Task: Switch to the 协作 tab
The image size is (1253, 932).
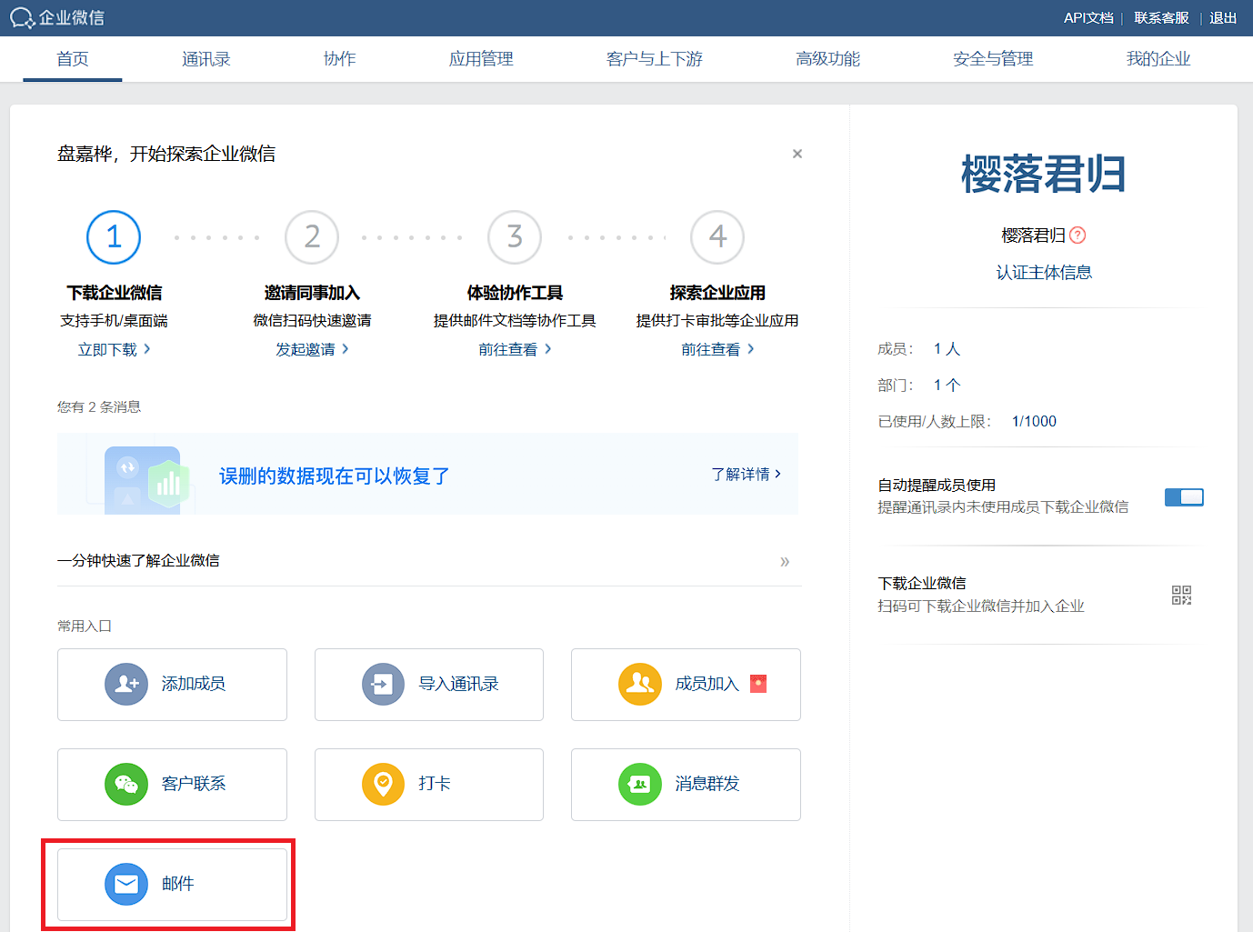Action: (340, 59)
